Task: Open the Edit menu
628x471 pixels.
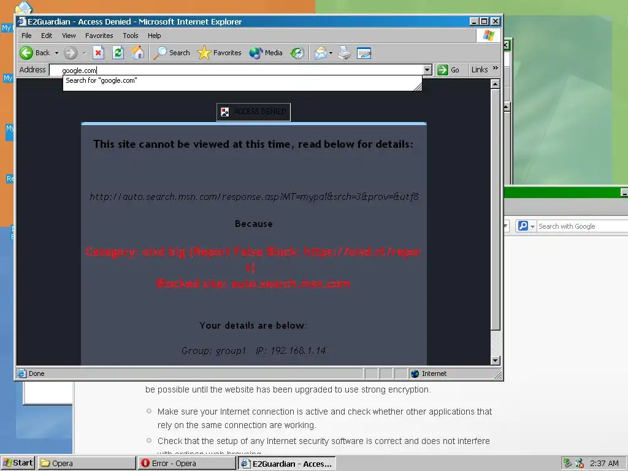Action: coord(47,36)
